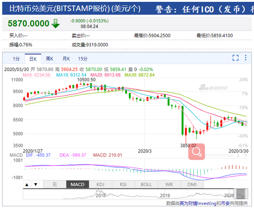254x210 pixels.
Task: Switch indicator to KDJ
Action: click(100, 184)
